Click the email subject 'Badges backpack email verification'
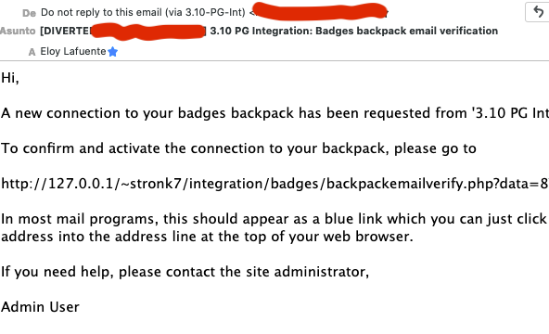 [406, 31]
